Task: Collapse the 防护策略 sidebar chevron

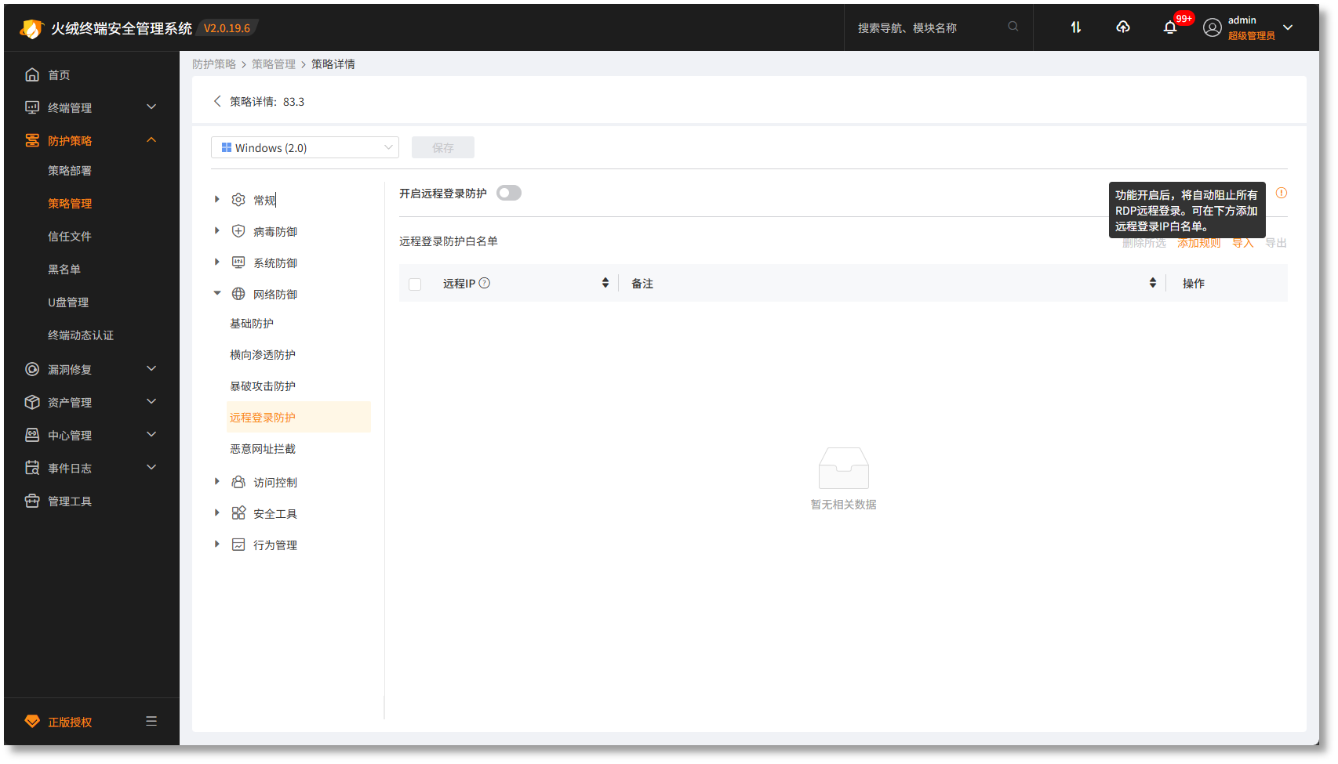Action: pos(151,140)
